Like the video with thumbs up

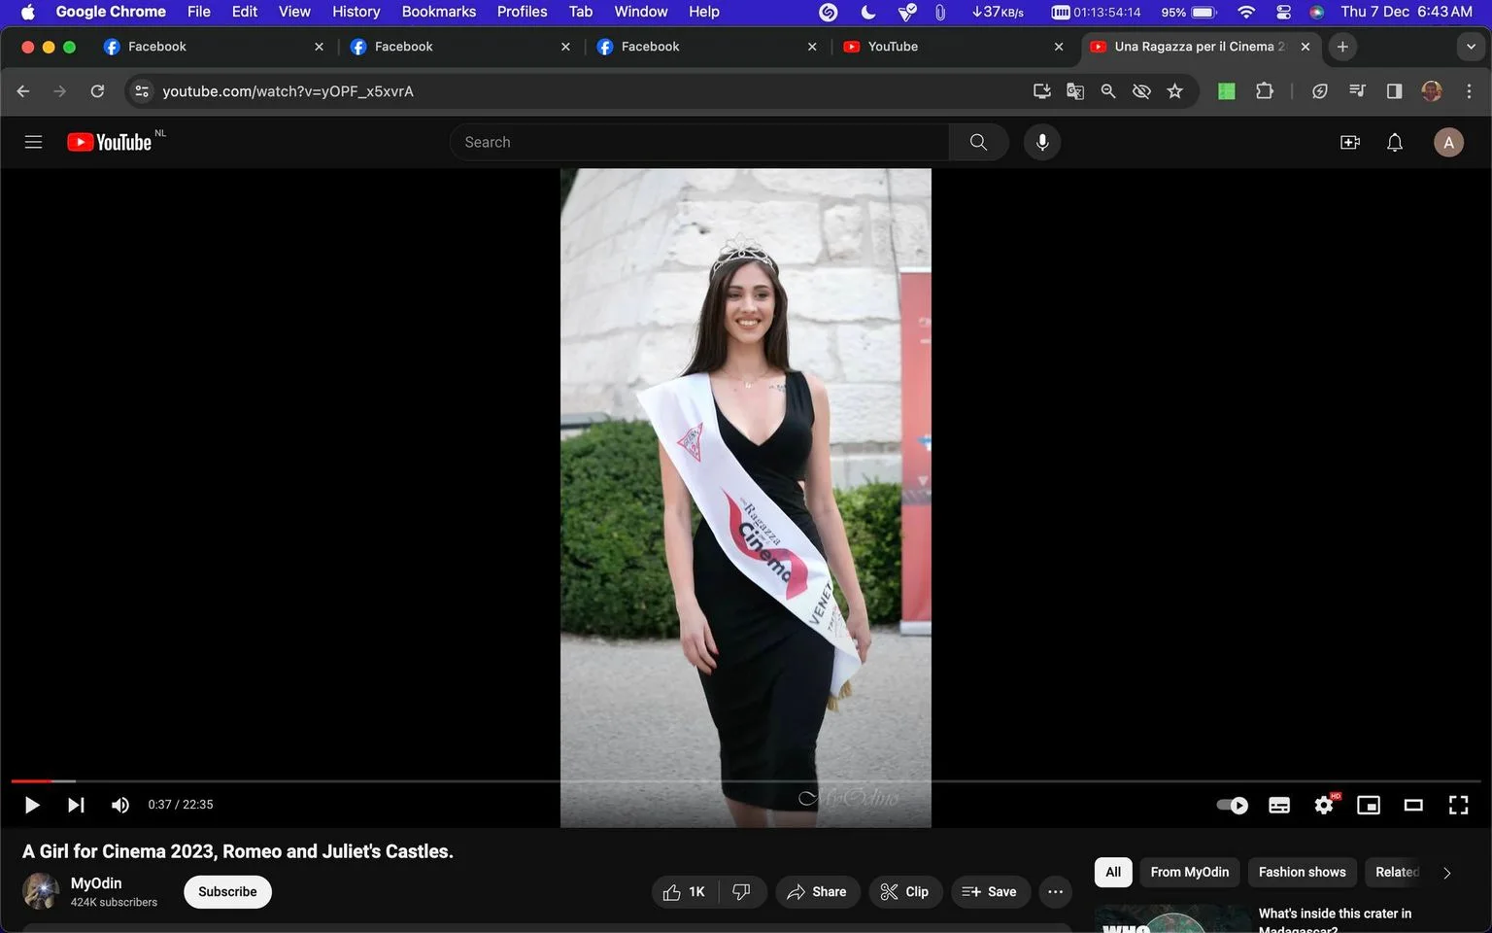point(685,892)
